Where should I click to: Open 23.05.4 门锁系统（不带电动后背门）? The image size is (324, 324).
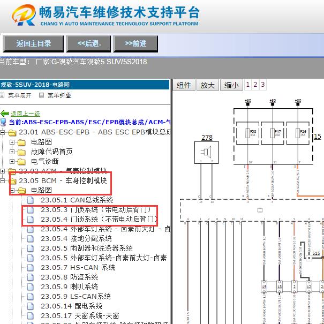point(99,219)
